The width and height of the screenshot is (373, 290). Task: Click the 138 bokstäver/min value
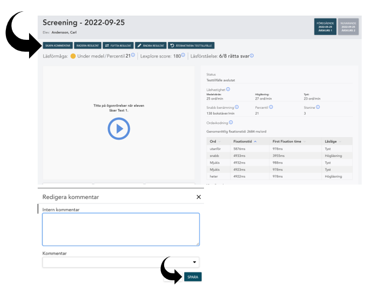point(220,114)
